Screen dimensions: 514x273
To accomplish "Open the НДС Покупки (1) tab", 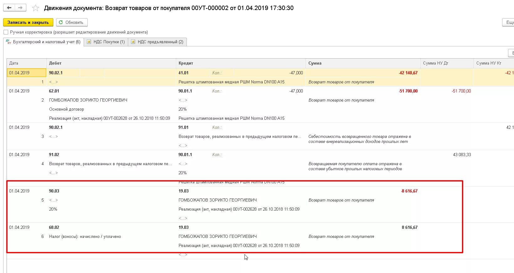I will (106, 42).
